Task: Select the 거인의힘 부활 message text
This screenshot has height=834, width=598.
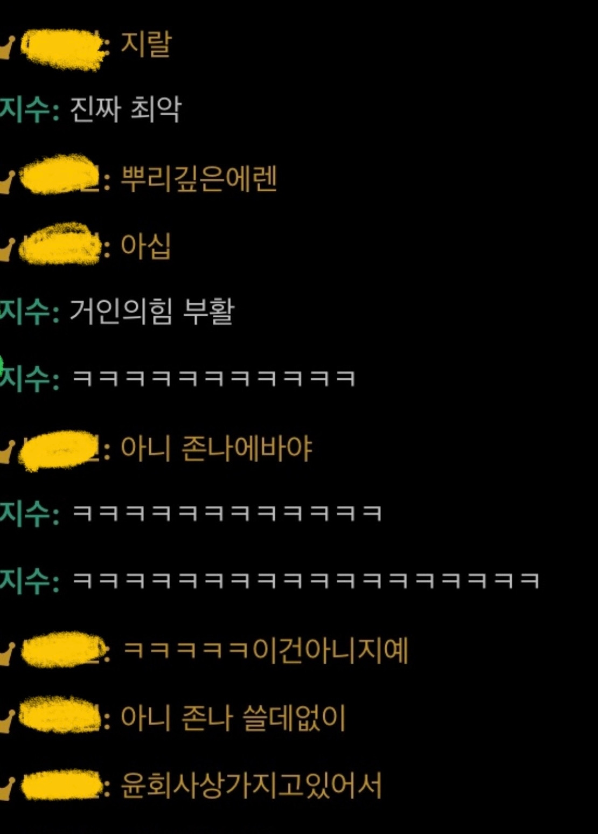Action: [152, 312]
